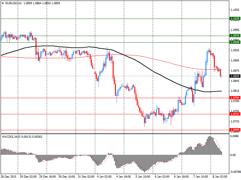
Task: Select the 28 Dec 2015 time axis label
Action: 8,177
